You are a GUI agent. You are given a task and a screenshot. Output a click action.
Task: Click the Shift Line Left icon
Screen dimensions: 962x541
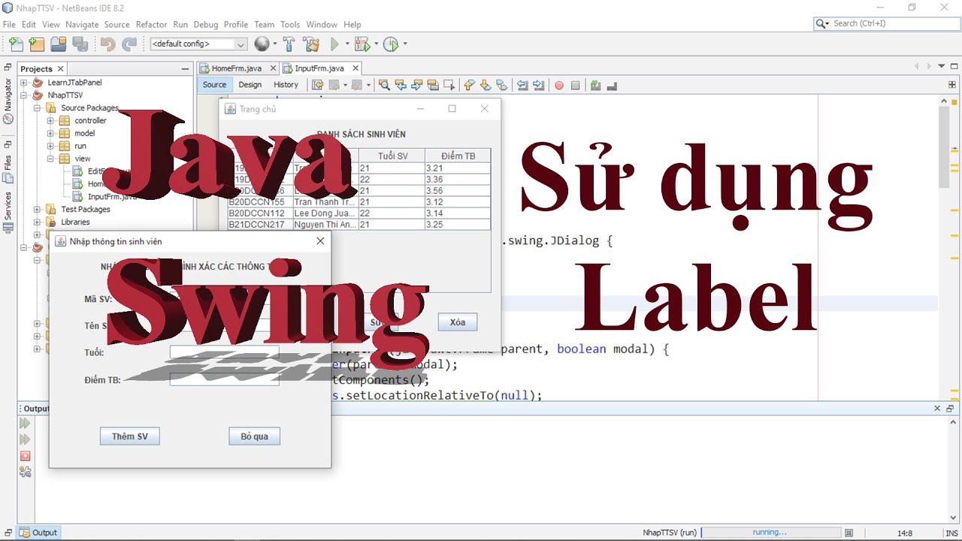tap(522, 85)
